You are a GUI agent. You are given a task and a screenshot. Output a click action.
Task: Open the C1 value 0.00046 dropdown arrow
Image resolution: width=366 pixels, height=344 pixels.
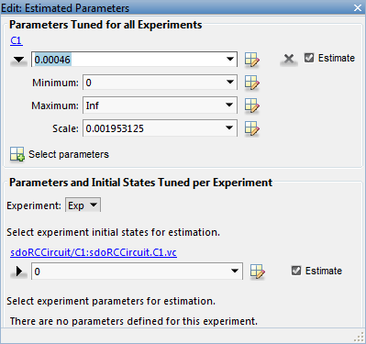tap(230, 59)
